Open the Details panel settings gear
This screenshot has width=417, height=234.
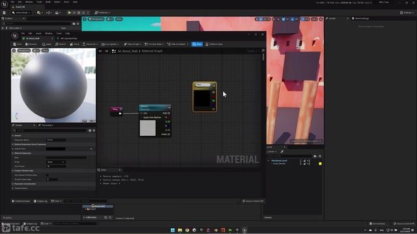[x=94, y=131]
